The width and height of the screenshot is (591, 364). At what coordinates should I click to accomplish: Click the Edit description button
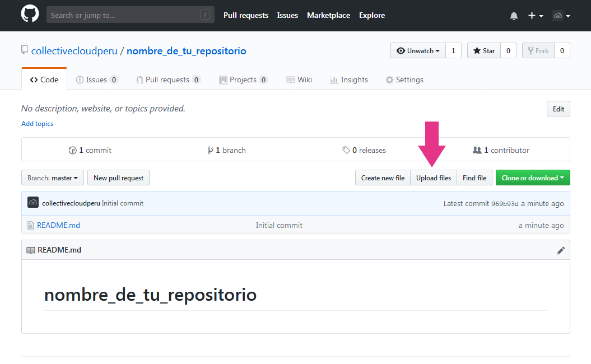coord(558,109)
